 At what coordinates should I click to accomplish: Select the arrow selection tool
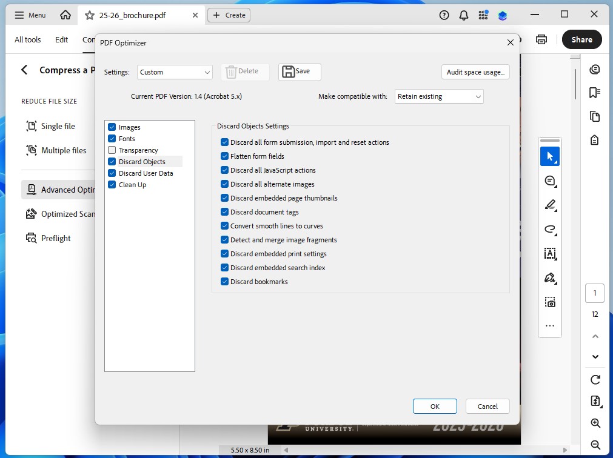pyautogui.click(x=550, y=156)
